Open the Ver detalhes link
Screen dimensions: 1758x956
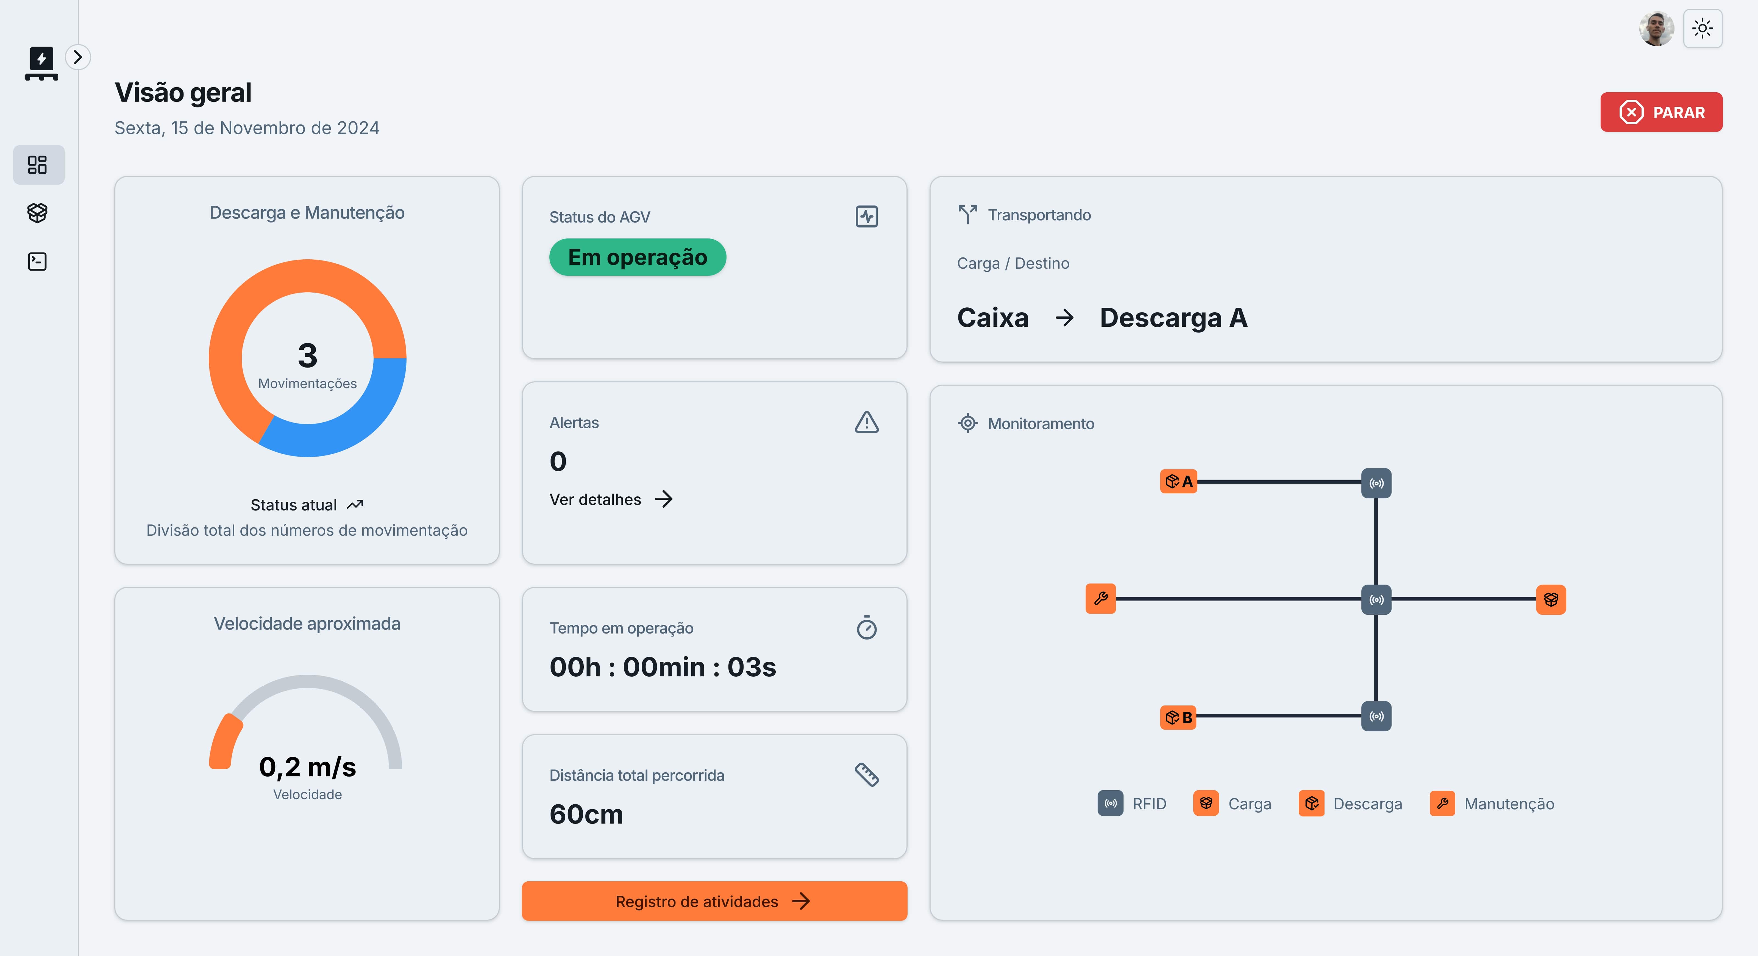611,499
